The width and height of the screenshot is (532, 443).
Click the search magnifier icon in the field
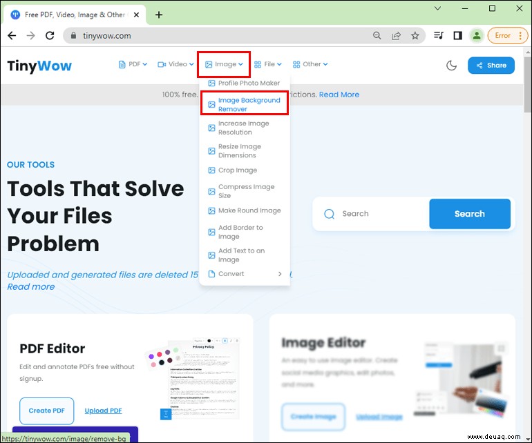(329, 214)
